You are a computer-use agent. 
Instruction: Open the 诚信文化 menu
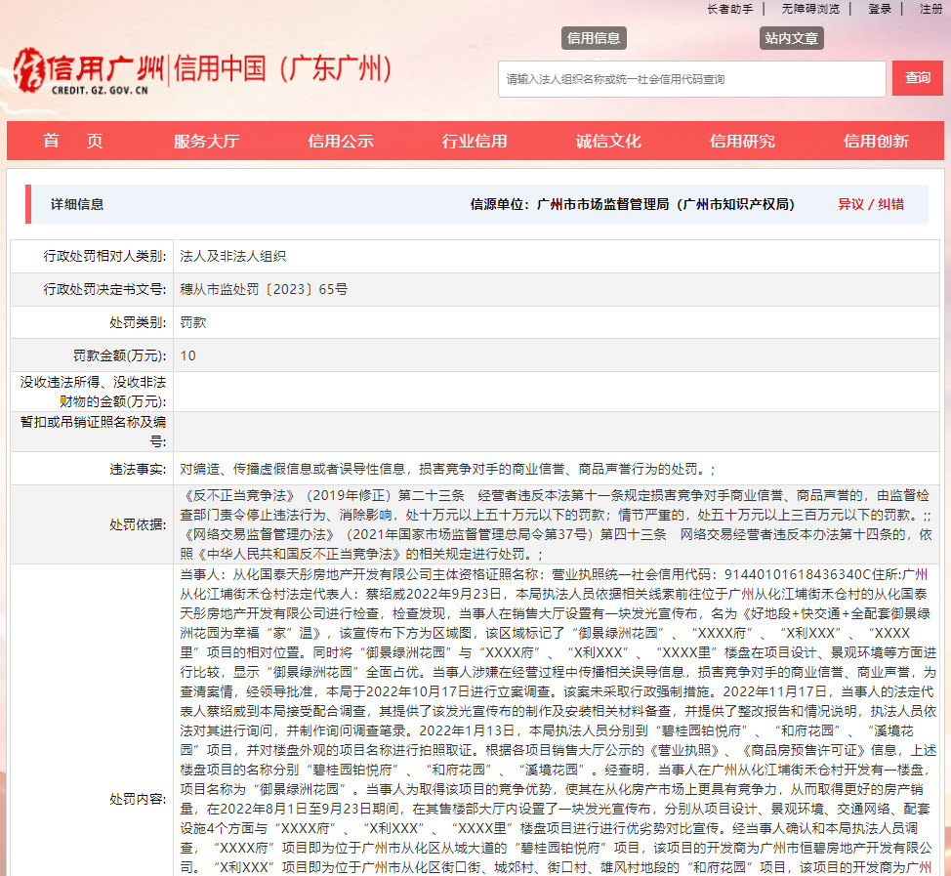point(608,141)
